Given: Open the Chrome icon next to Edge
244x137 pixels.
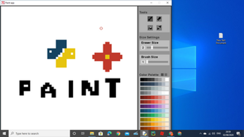Looking at the screenshot, I should [x=118, y=133].
